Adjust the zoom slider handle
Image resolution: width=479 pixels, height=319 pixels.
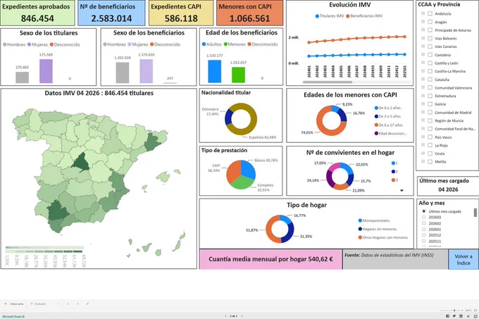(x=454, y=310)
